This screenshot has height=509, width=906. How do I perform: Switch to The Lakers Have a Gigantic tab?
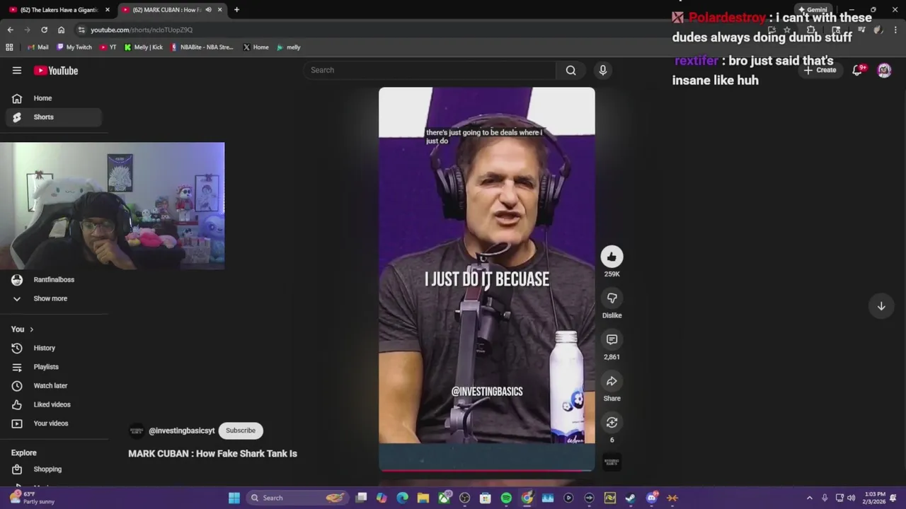(58, 10)
